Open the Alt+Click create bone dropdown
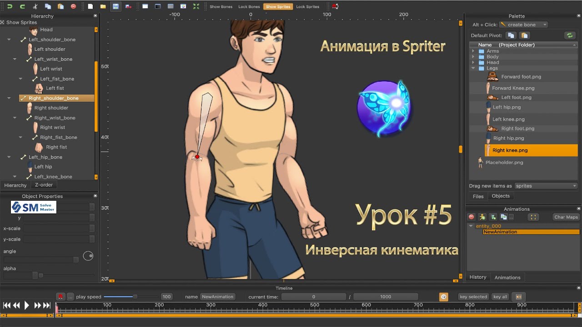Image resolution: width=582 pixels, height=327 pixels. tap(523, 25)
